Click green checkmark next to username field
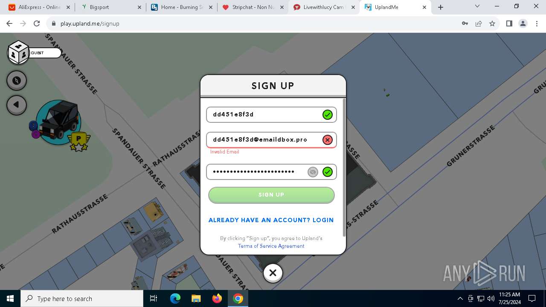Screen dimensions: 546x307 point(327,115)
